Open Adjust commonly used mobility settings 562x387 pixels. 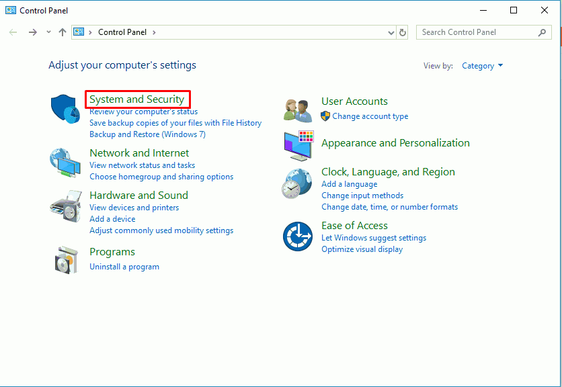(x=161, y=230)
